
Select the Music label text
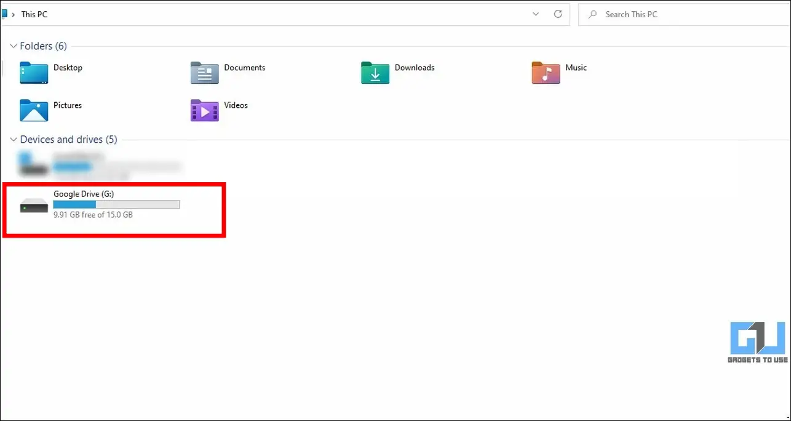point(576,68)
